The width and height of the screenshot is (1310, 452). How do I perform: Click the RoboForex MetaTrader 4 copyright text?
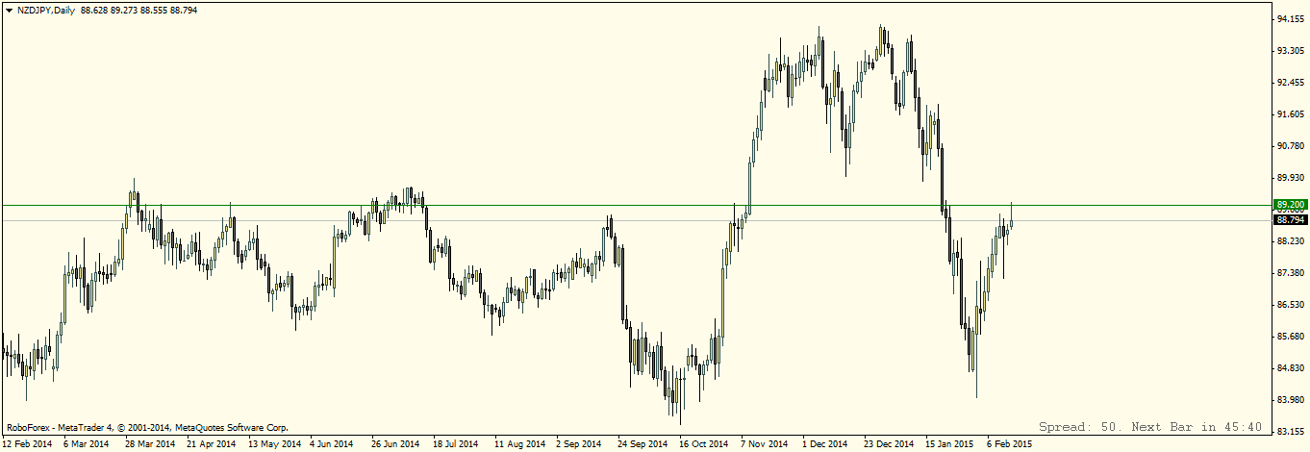click(147, 427)
